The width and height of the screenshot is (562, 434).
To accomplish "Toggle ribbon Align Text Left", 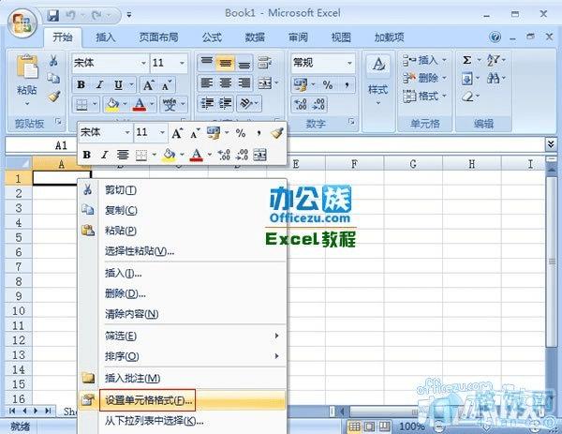I will 206,83.
